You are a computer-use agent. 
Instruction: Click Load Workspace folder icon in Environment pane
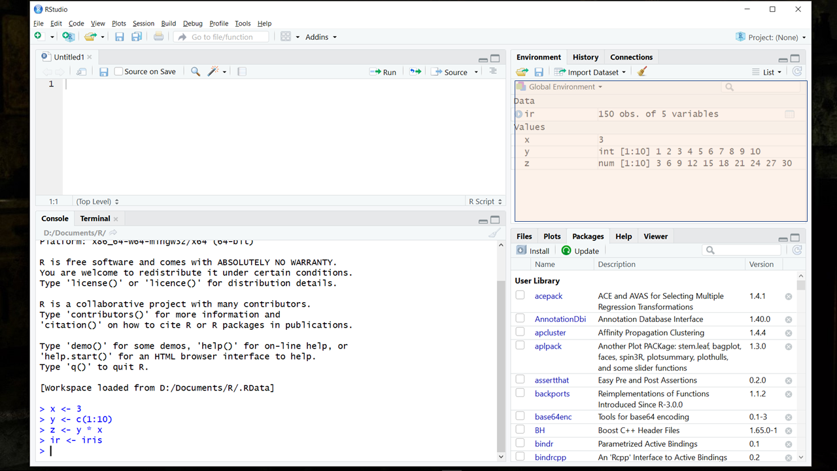tap(522, 72)
